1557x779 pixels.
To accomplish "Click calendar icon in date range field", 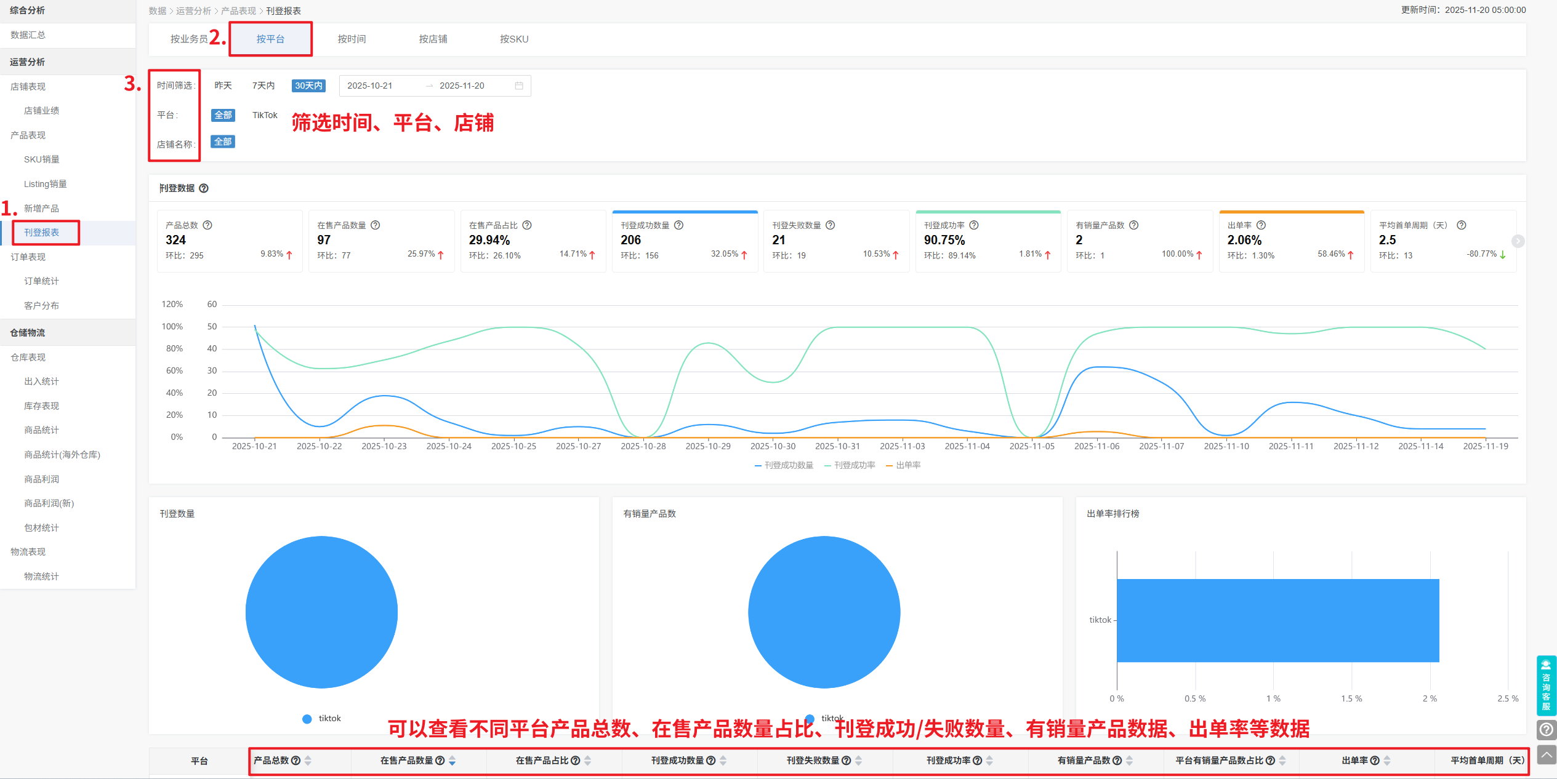I will [519, 86].
